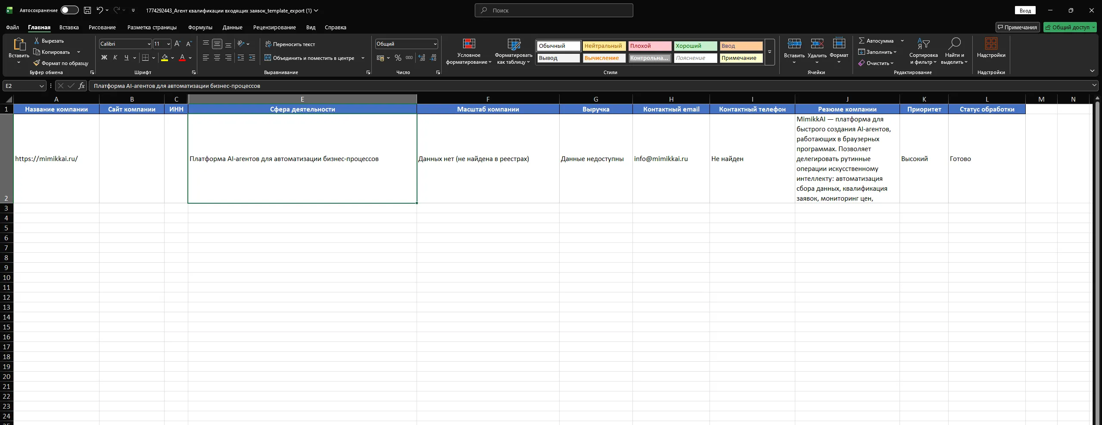Toggle italic formatting with the К button
The width and height of the screenshot is (1102, 425).
coord(115,58)
